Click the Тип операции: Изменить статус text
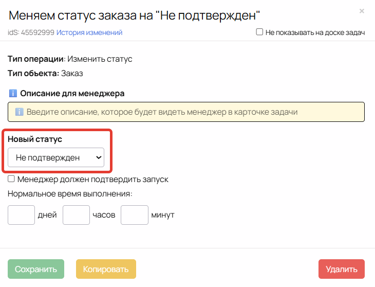 pos(70,59)
